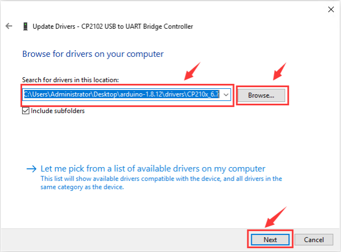Image resolution: width=341 pixels, height=252 pixels.
Task: Close the Update Drivers dialog window
Action: tap(331, 8)
